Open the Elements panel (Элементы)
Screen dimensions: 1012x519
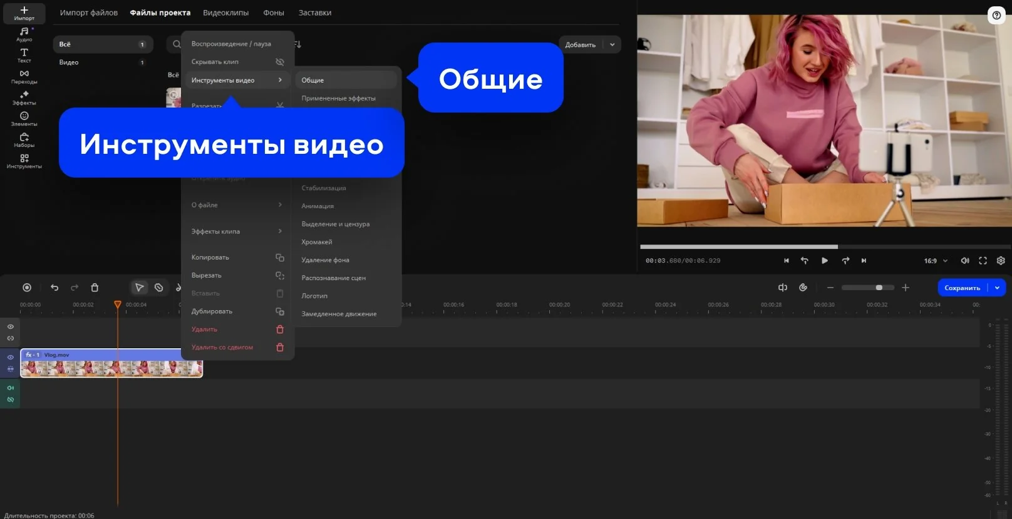pos(24,119)
